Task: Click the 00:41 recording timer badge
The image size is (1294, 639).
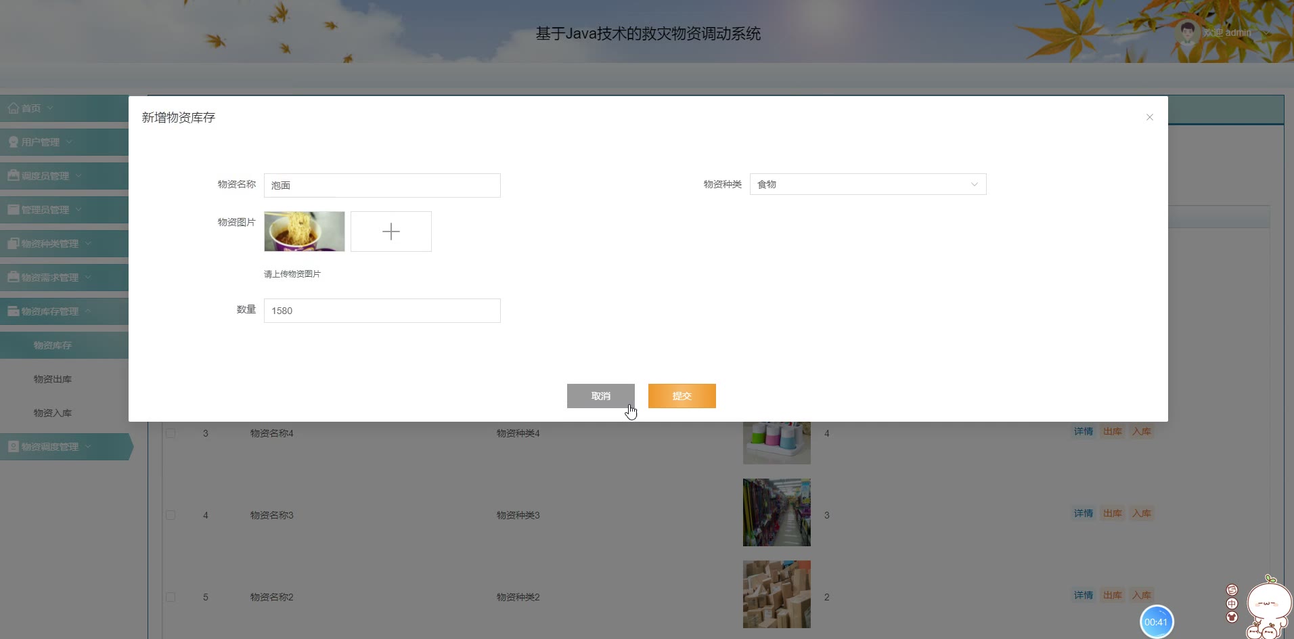Action: (x=1156, y=622)
